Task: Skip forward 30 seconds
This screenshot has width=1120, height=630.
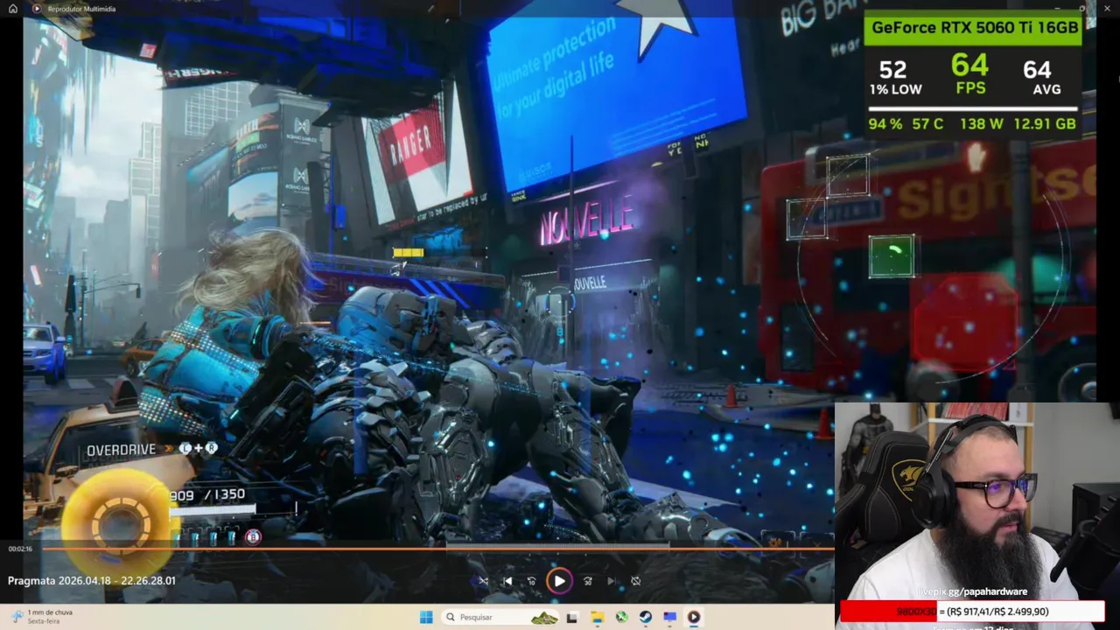Action: [587, 581]
